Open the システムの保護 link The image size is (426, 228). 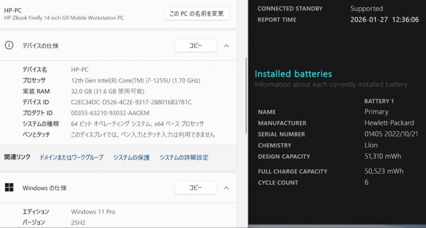131,157
